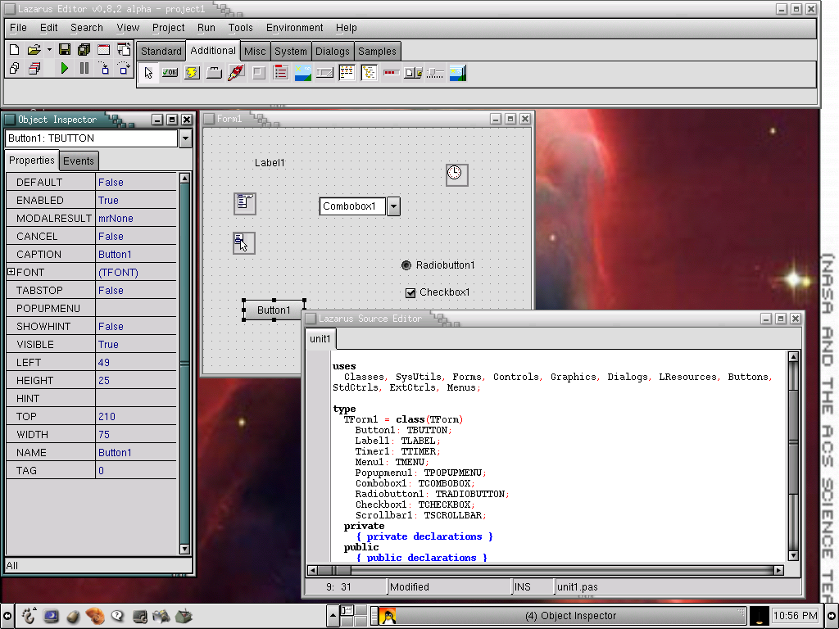Screen dimensions: 839x629
Task: Click the green Run arrow icon
Action: 64,69
